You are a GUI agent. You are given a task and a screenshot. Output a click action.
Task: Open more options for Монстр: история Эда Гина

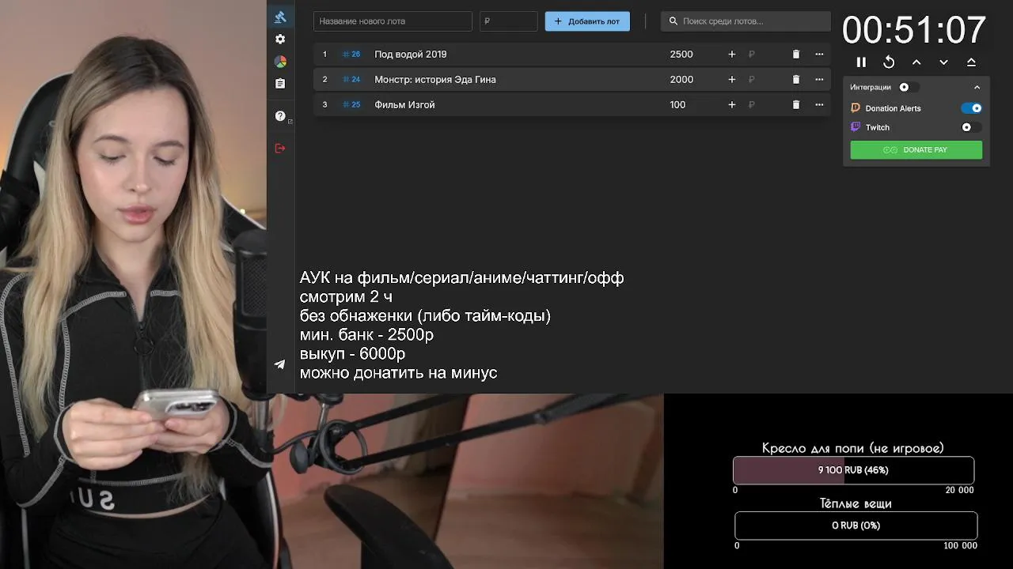tap(819, 80)
